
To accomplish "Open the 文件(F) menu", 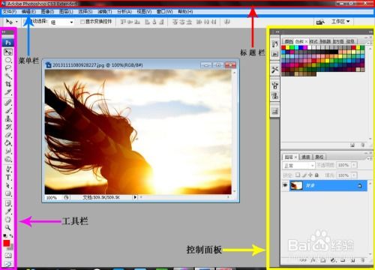I will [10, 11].
